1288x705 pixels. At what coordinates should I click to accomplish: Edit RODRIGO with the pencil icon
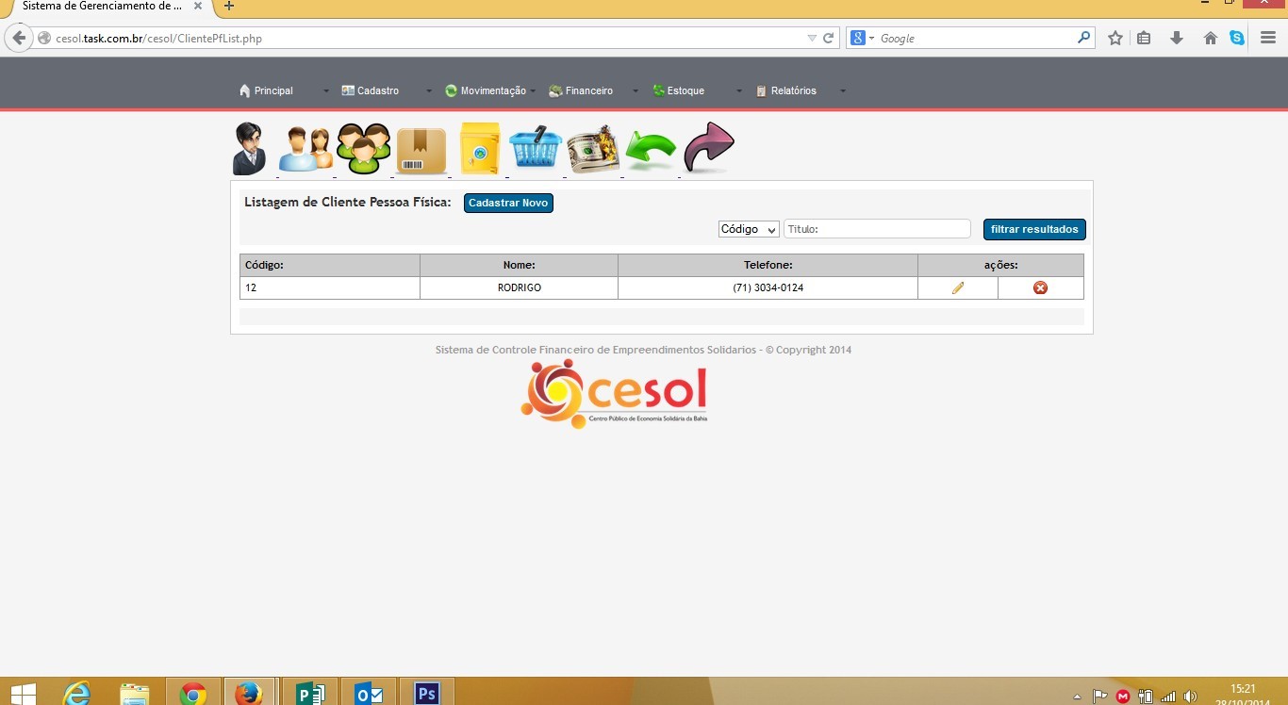point(958,287)
